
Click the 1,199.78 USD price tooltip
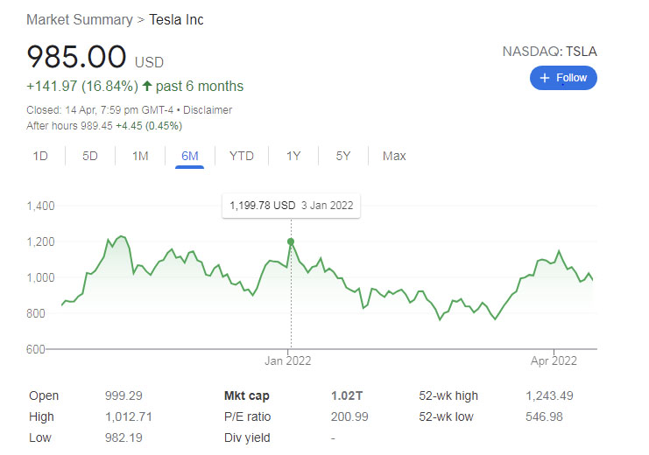tap(292, 206)
